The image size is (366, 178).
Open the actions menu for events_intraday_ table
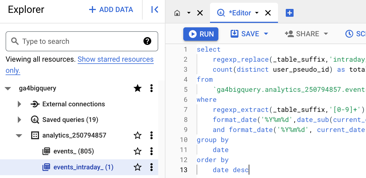click(151, 168)
